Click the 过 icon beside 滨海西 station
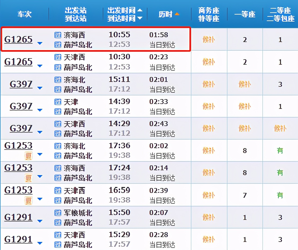 coord(58,35)
